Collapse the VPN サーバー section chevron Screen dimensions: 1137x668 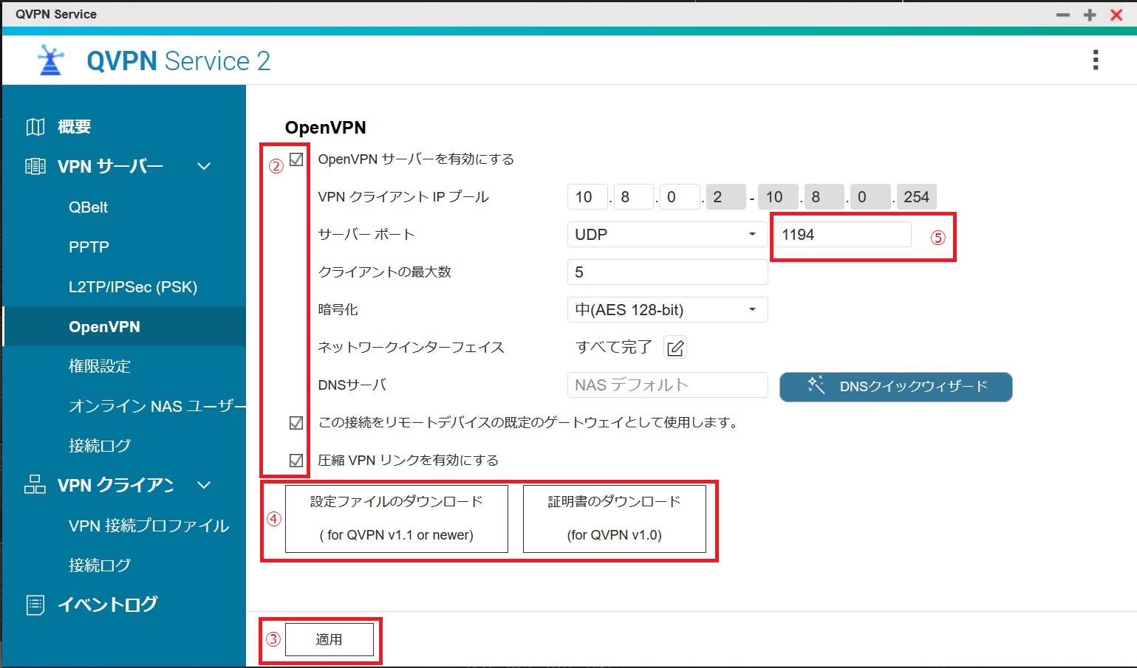pyautogui.click(x=204, y=167)
